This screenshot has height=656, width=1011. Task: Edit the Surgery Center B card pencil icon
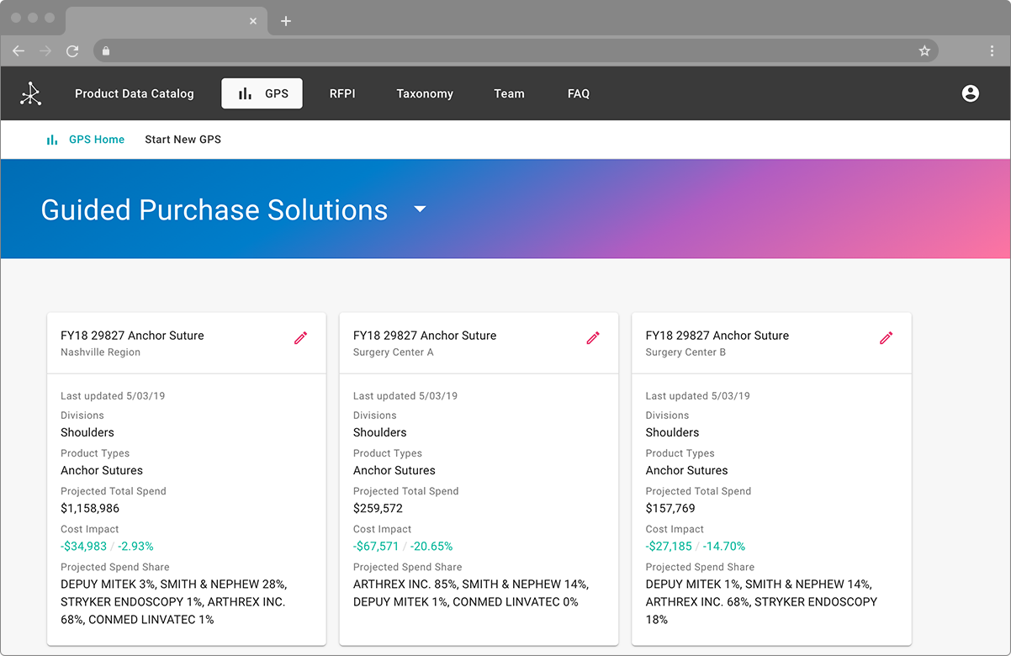[x=886, y=338]
